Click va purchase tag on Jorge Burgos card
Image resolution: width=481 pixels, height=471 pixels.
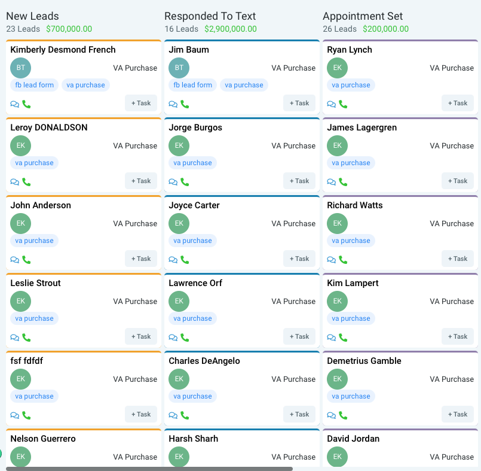[x=192, y=163]
